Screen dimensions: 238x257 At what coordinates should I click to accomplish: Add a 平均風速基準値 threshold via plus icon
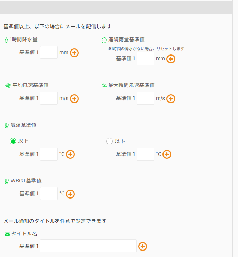(x=74, y=99)
